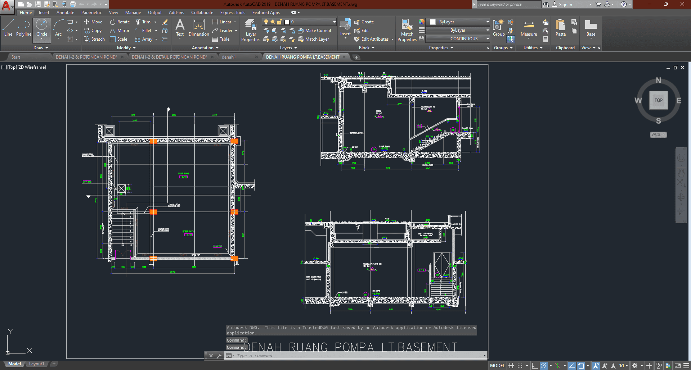Click the Dimension annotation tool

[199, 28]
